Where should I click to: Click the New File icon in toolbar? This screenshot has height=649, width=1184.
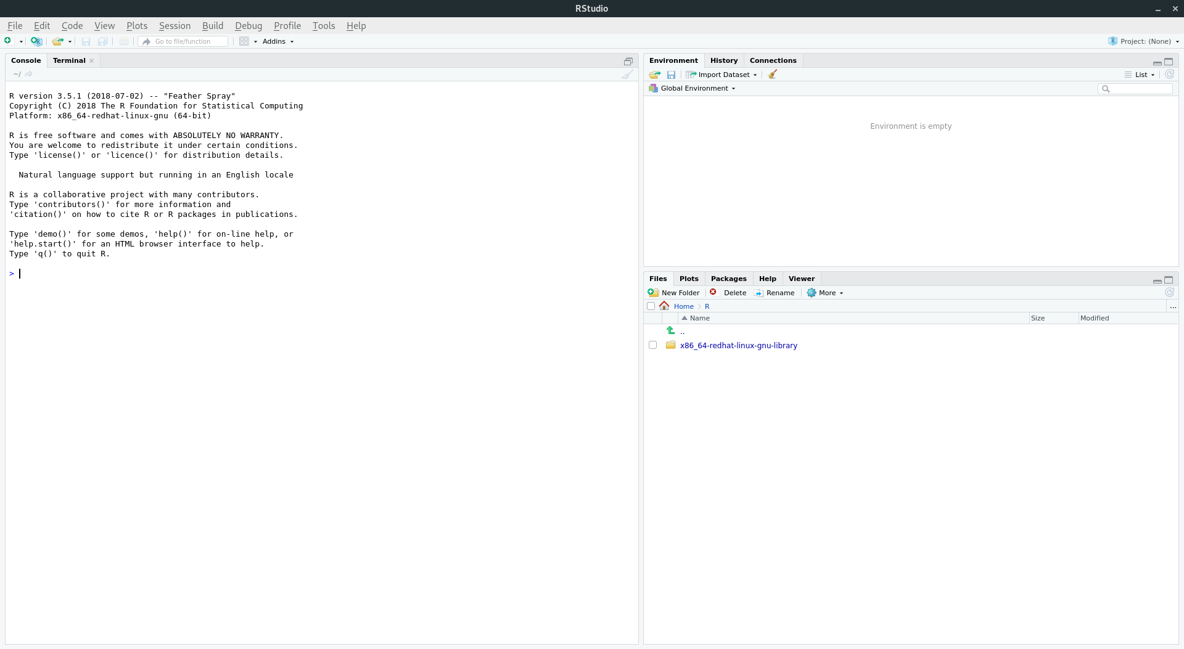(8, 41)
